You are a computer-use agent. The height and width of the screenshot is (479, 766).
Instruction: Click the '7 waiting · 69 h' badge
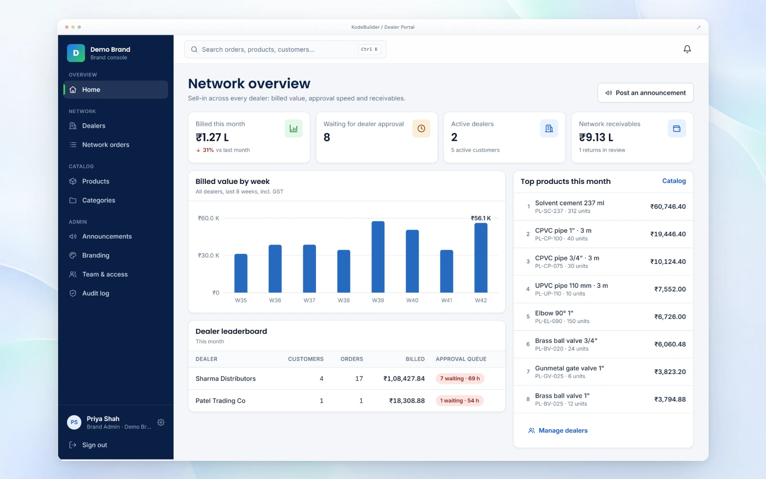pyautogui.click(x=460, y=378)
